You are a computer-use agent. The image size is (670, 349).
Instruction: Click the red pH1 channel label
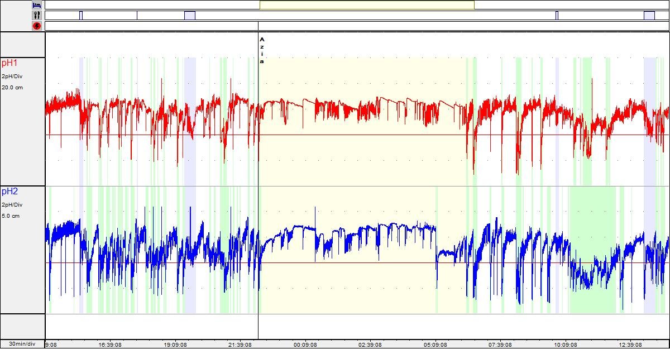tap(9, 63)
